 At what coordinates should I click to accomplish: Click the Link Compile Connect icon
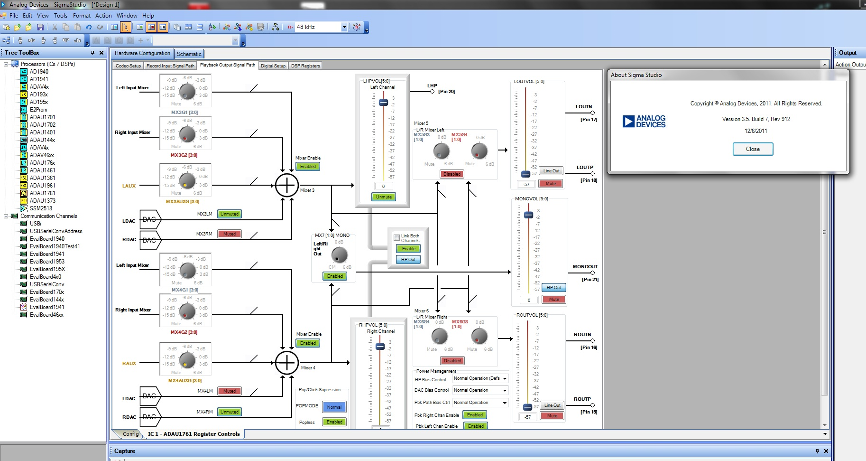(x=227, y=27)
